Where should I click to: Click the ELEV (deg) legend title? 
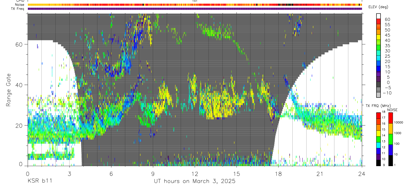coord(378,7)
